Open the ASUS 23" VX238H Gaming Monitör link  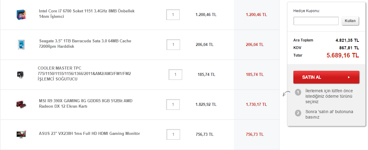(89, 133)
